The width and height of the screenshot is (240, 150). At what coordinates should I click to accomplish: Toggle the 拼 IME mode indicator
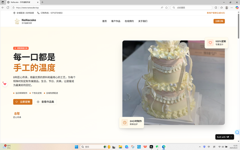click(x=214, y=147)
